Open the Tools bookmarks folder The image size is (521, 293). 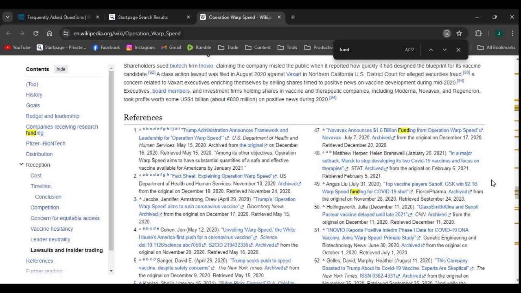(x=287, y=47)
